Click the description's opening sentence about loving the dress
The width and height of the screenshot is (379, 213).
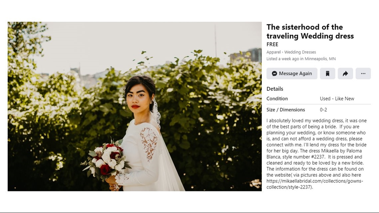(316, 123)
